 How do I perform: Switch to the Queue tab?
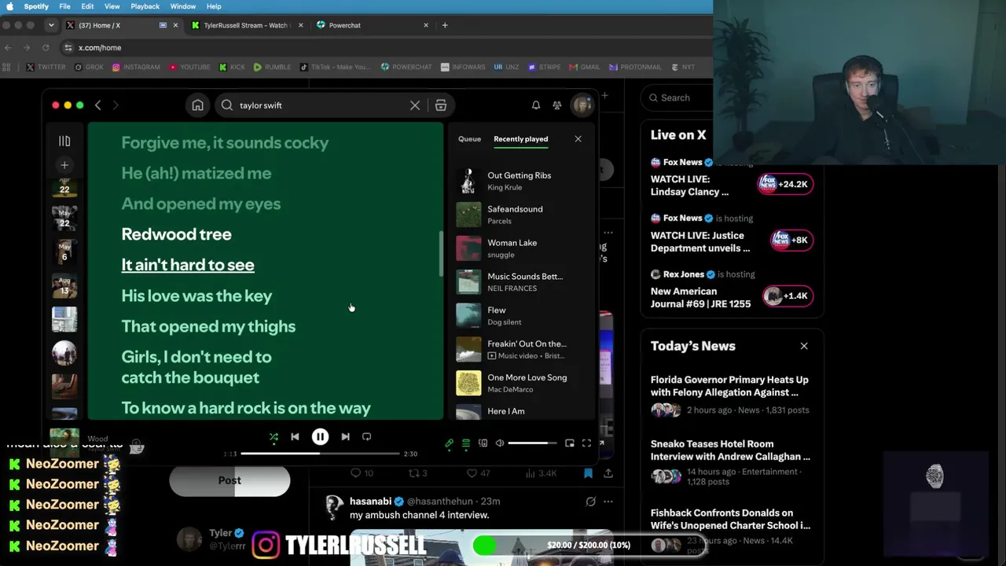(x=469, y=139)
